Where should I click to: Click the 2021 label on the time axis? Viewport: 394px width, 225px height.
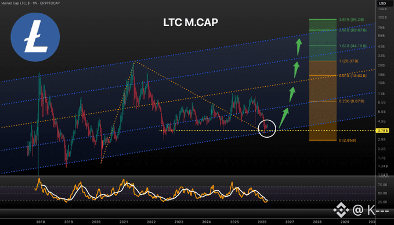pyautogui.click(x=124, y=222)
